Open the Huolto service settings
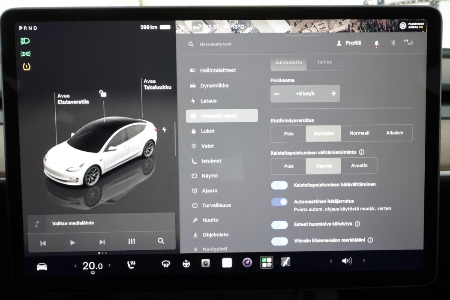 205,220
